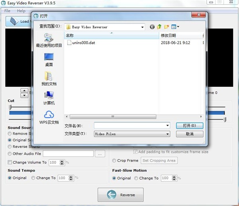Viewport: 239px width, 206px height.
Task: Enable the Change Volume To checkbox
Action: 10,162
